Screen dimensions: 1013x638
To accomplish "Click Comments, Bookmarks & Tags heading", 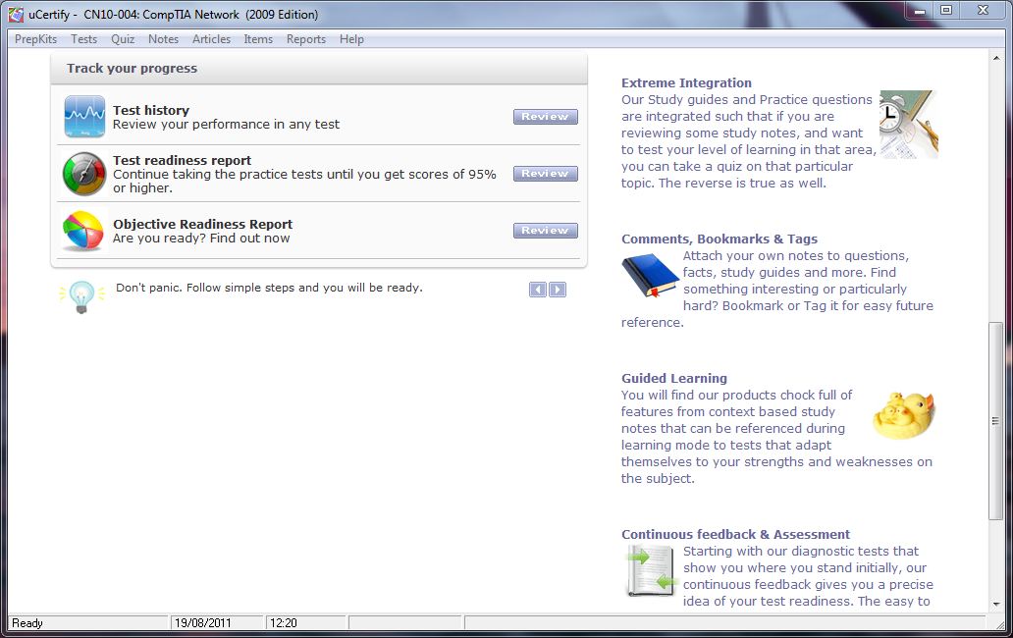I will click(x=720, y=239).
